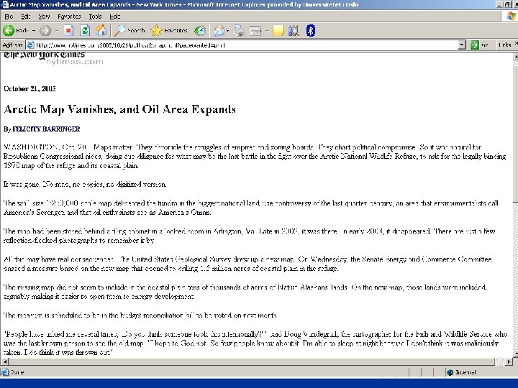The image size is (518, 388).
Task: Follow the FELICITY BARRINGER author link
Action: 46,129
